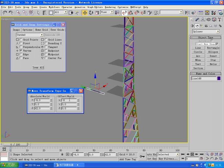Uncheck the Vertex snap checkbox
Image resolution: width=224 pixels, height=168 pixels.
[21, 51]
